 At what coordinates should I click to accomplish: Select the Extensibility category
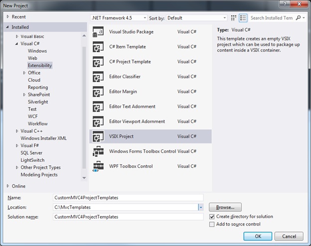[x=40, y=65]
